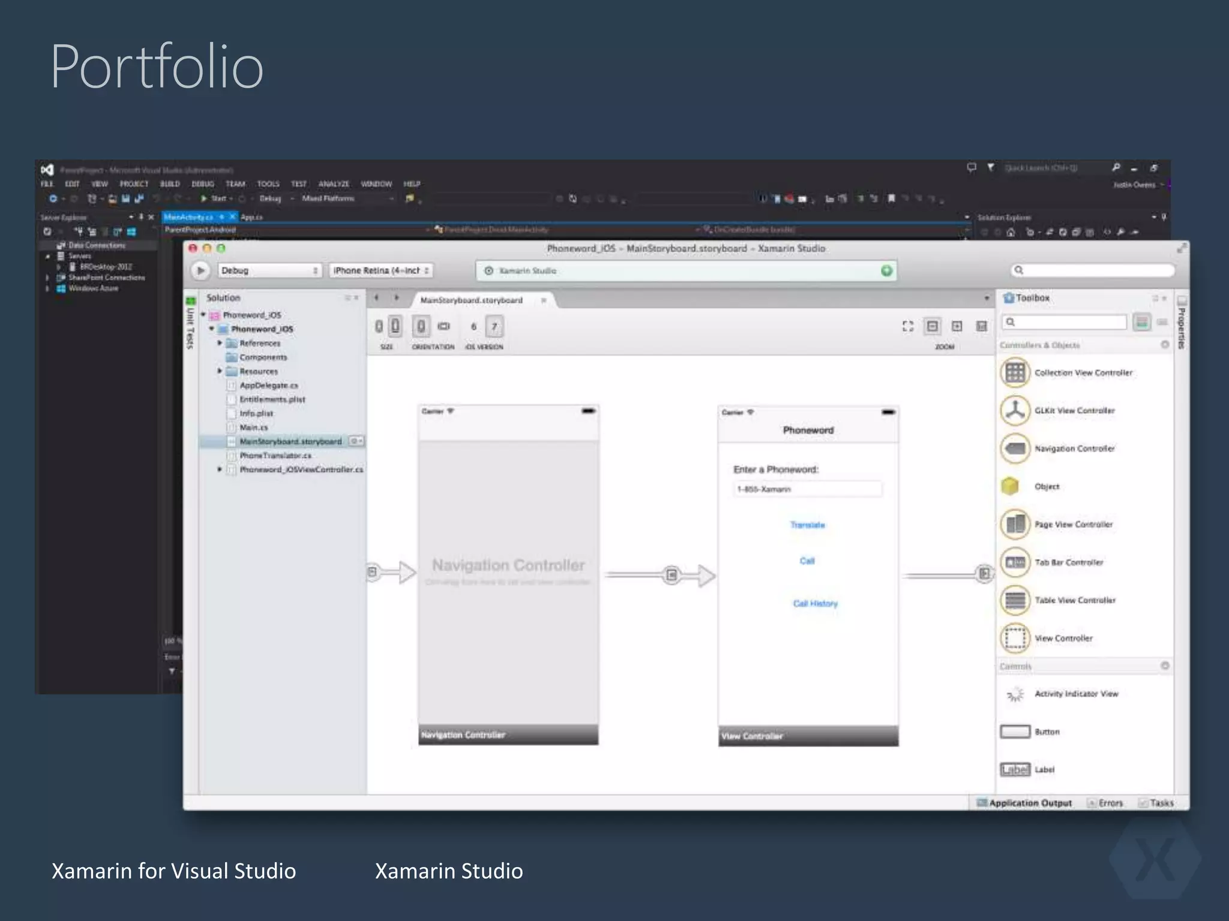This screenshot has height=921, width=1229.
Task: Open the Unit Tests side tab
Action: click(190, 323)
